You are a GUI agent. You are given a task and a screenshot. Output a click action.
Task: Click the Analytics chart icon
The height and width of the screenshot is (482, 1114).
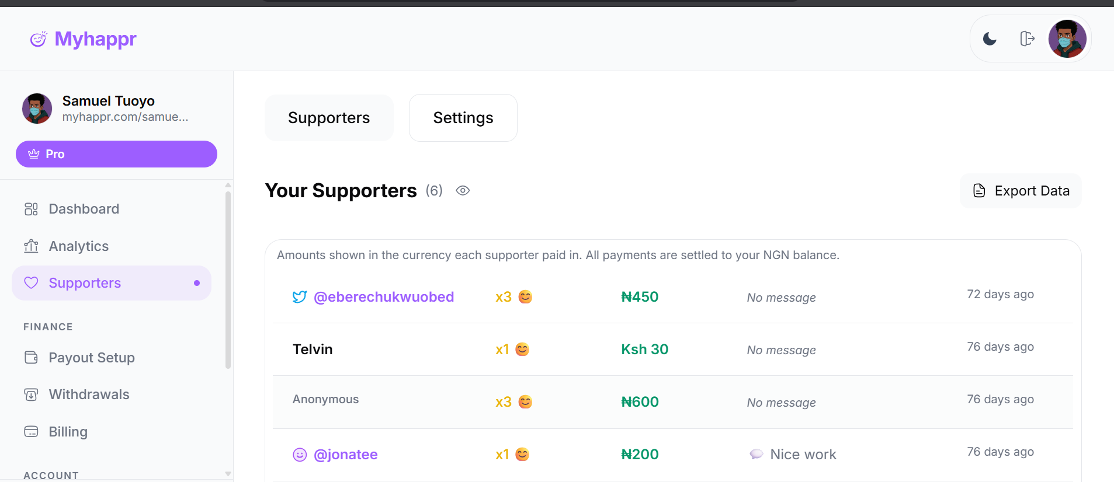31,246
